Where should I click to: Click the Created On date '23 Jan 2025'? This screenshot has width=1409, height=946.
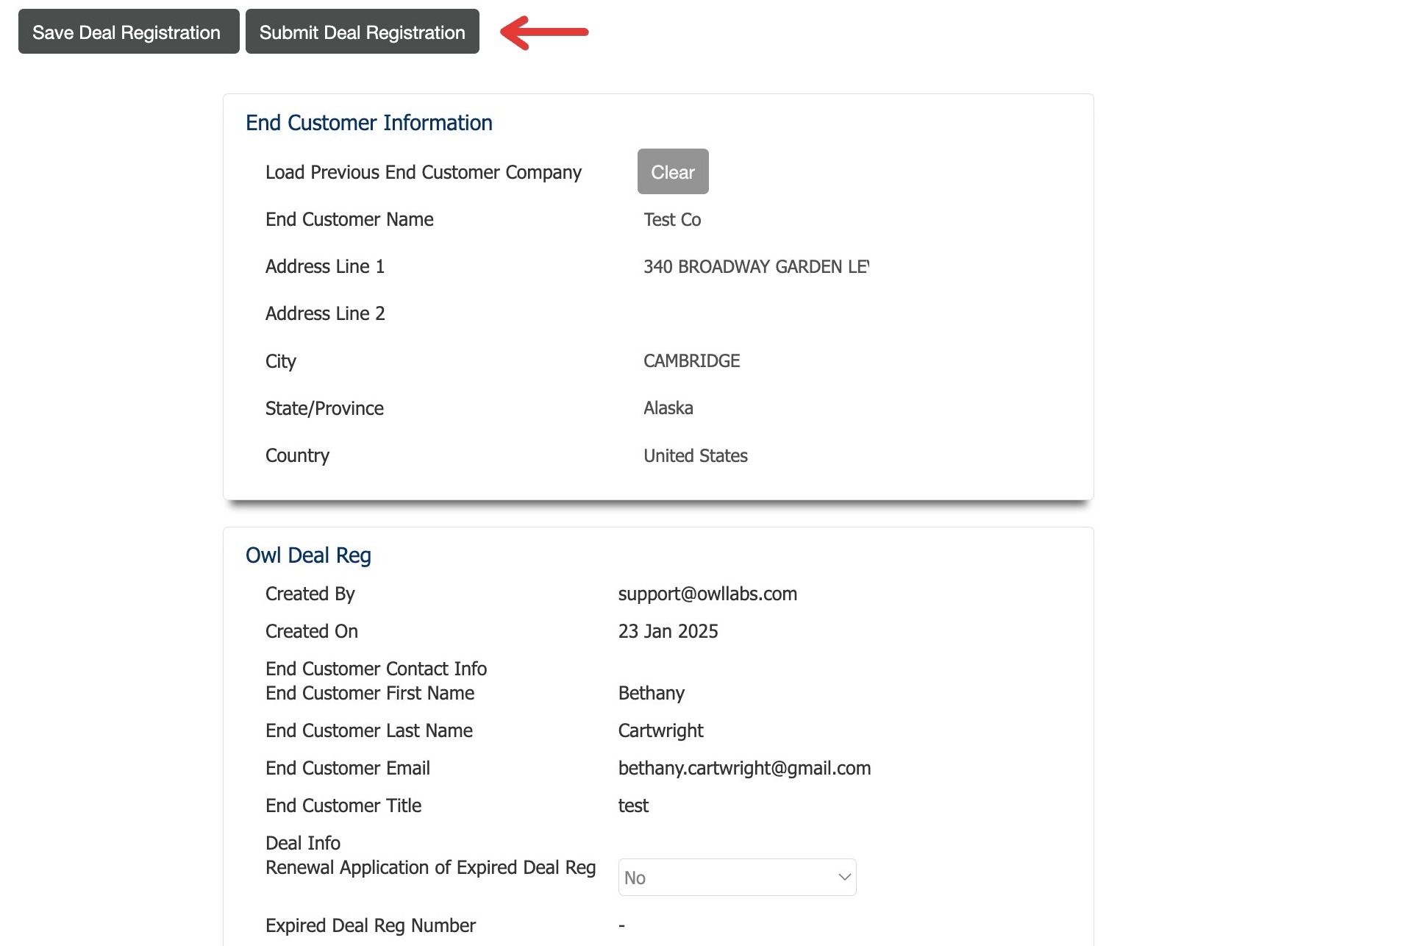pos(668,631)
